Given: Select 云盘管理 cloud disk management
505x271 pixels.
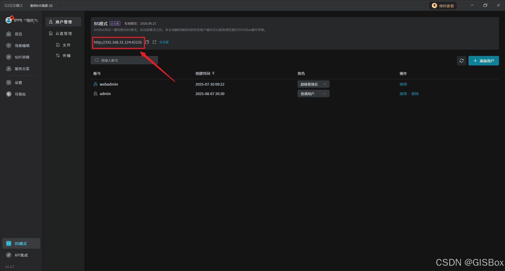Looking at the screenshot, I should point(63,34).
